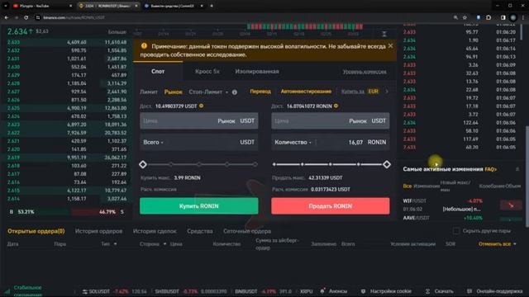
Task: Open the WIF/USDT trend chart icon
Action: point(511,205)
